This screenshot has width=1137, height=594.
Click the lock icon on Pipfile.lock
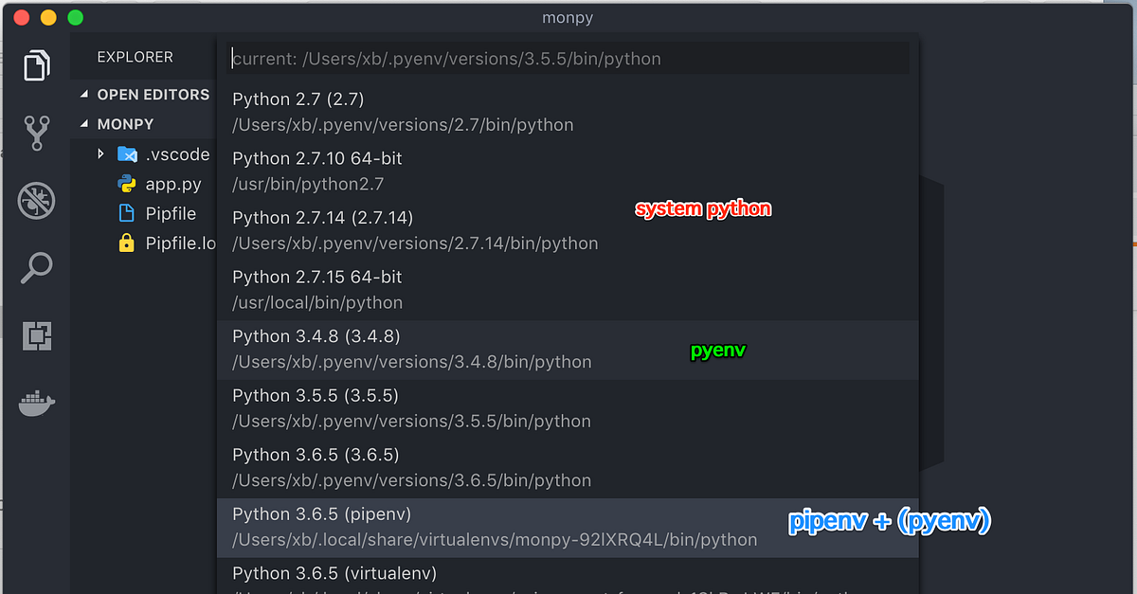point(129,243)
